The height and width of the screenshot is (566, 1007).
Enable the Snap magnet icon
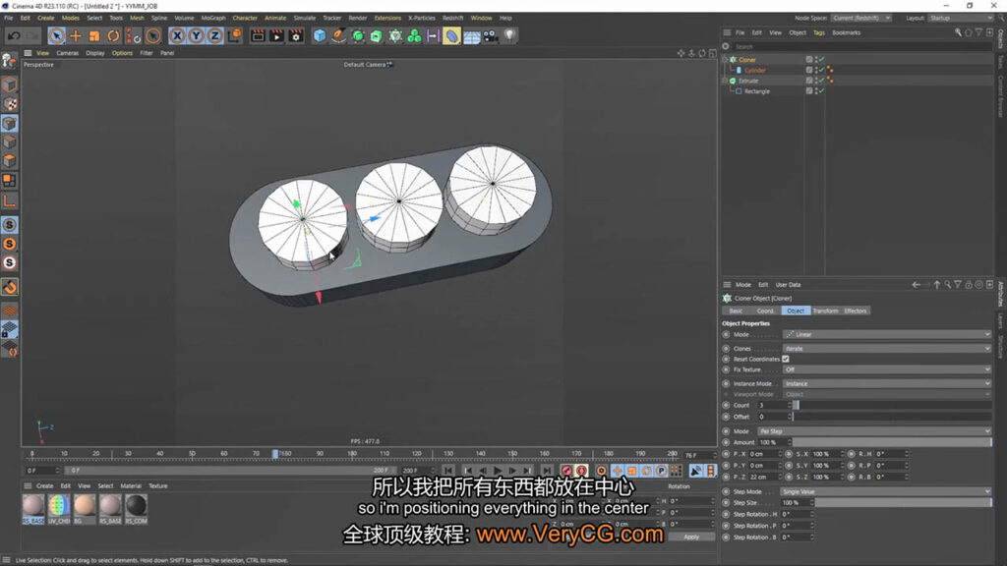(10, 287)
